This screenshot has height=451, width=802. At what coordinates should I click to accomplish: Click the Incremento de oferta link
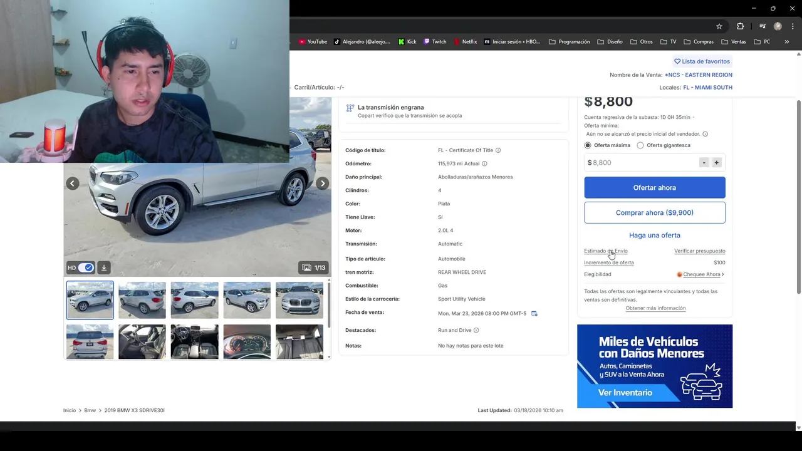pyautogui.click(x=609, y=263)
